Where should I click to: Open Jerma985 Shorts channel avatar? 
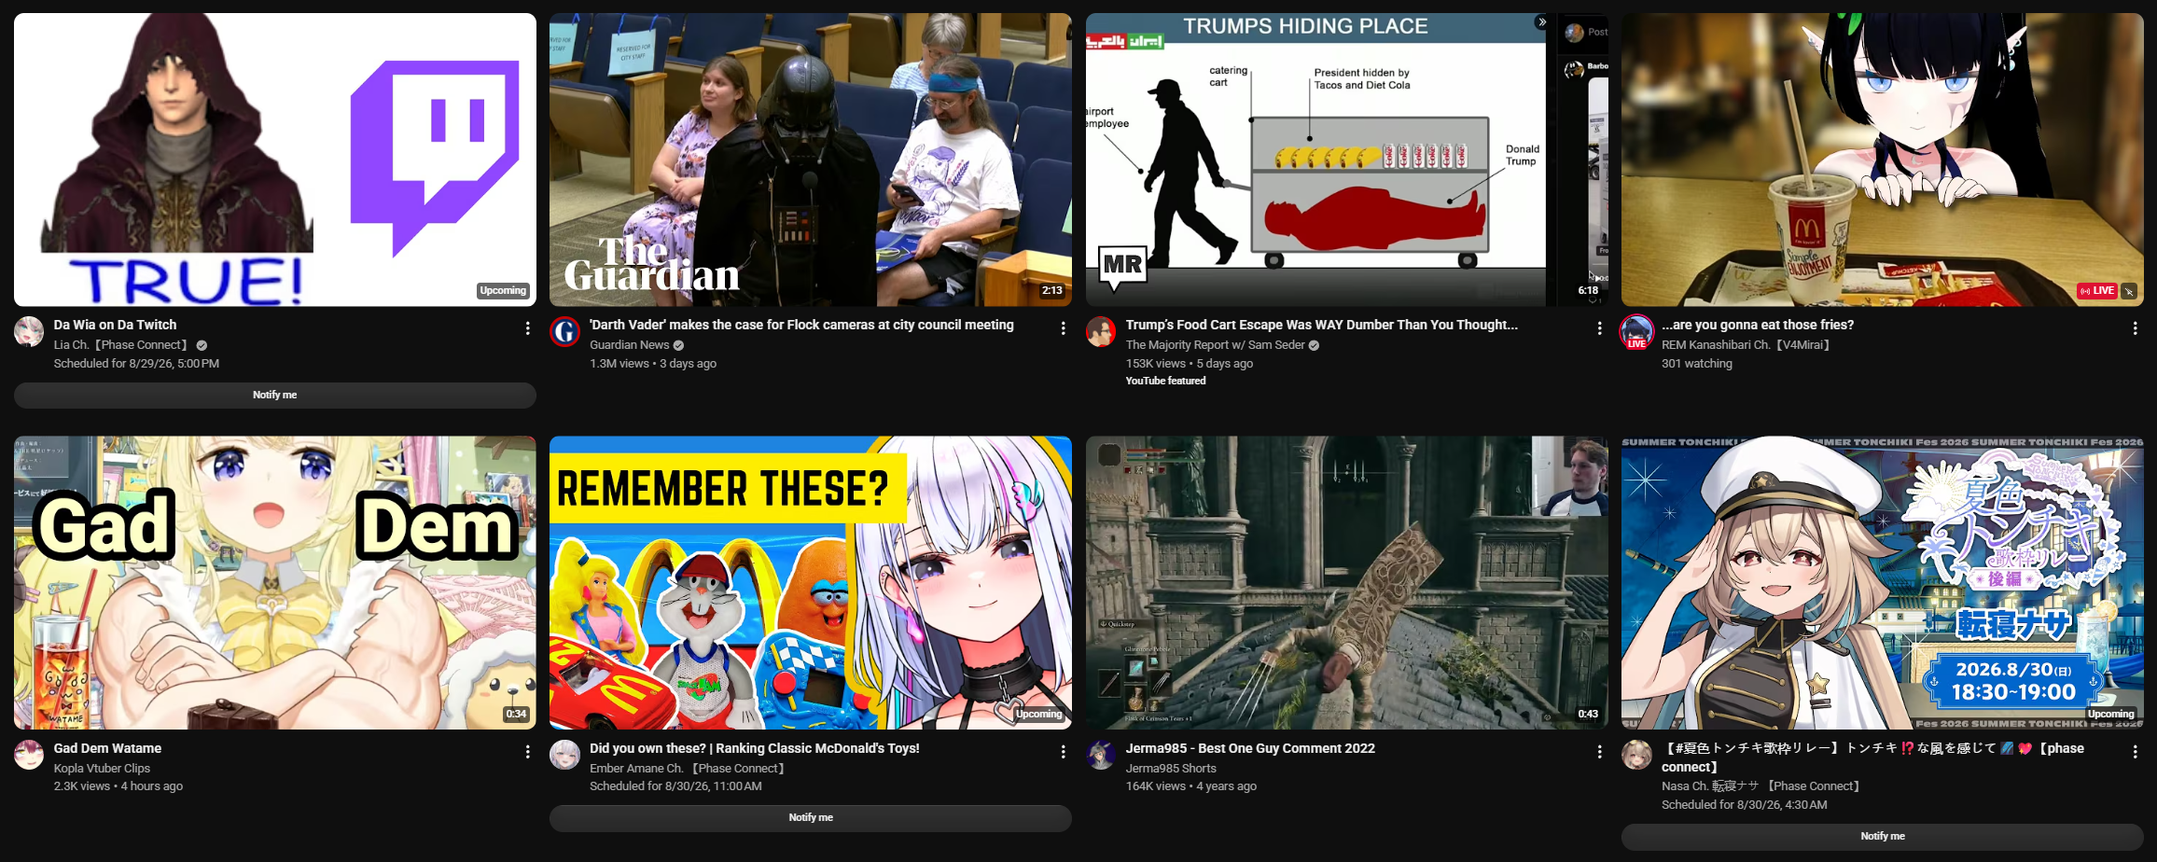point(1101,755)
